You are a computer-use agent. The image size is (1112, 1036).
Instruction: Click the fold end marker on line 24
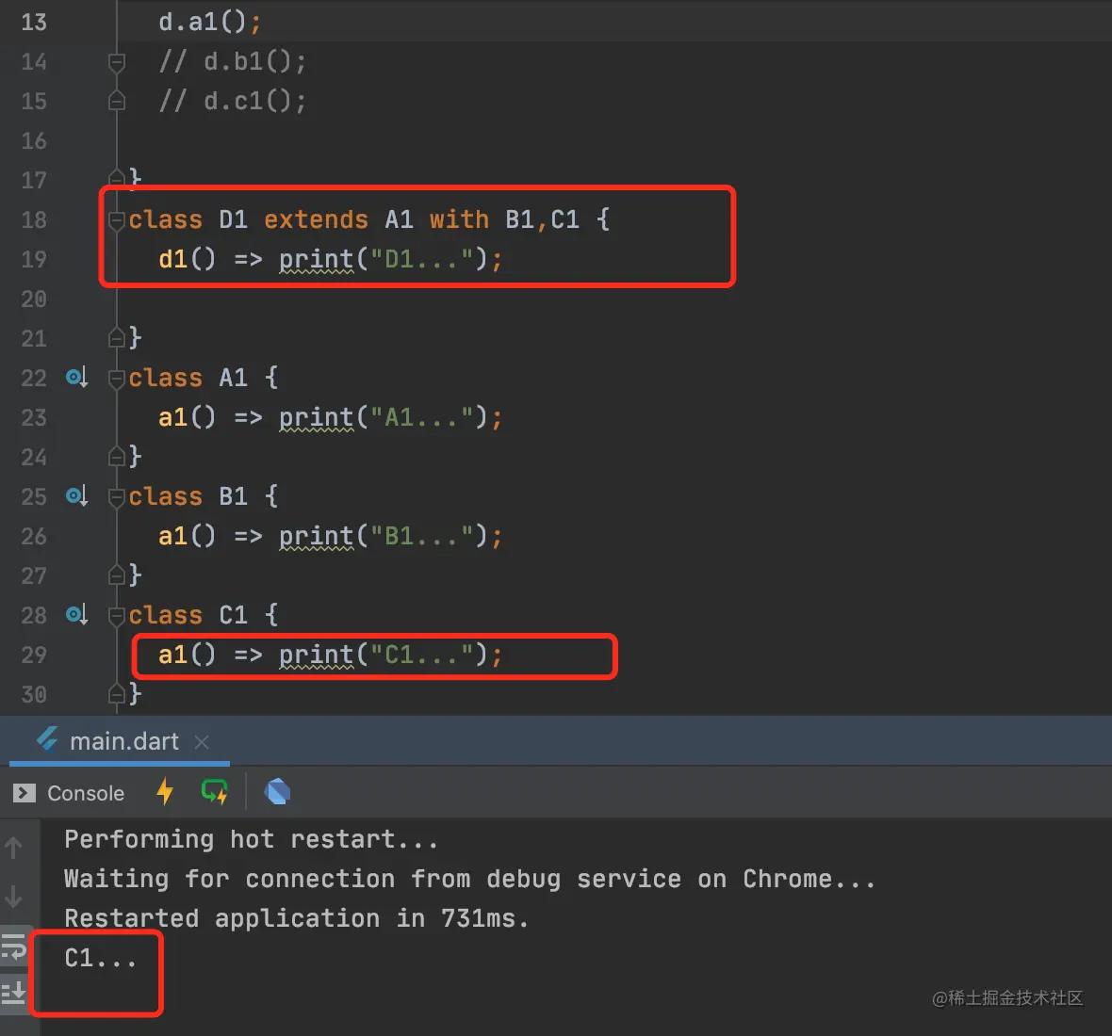click(116, 457)
